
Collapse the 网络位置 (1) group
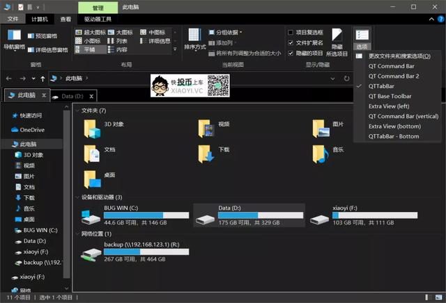[x=77, y=234]
